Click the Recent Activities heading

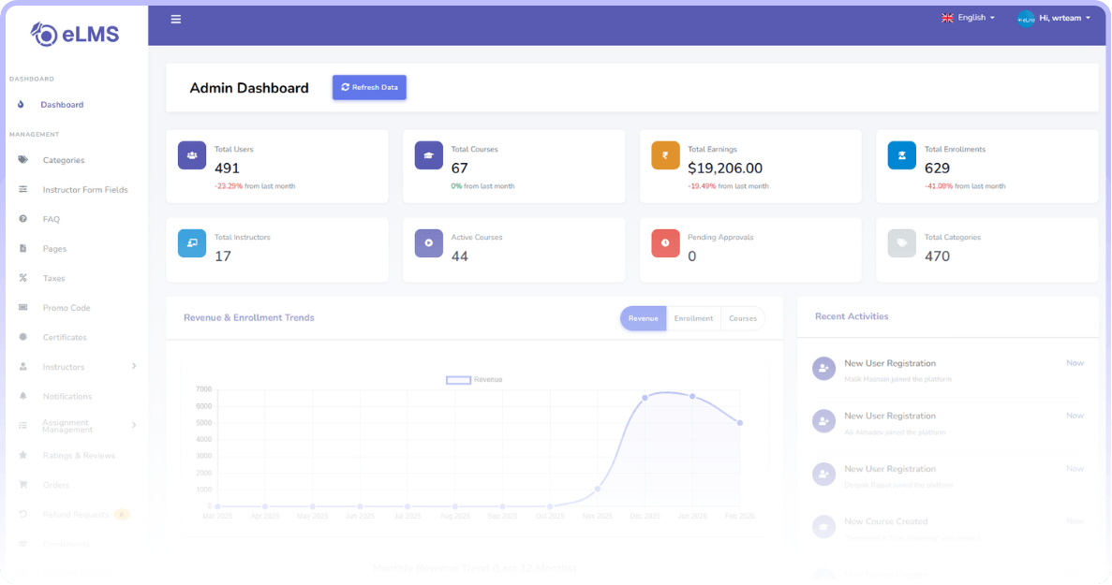[x=851, y=316]
